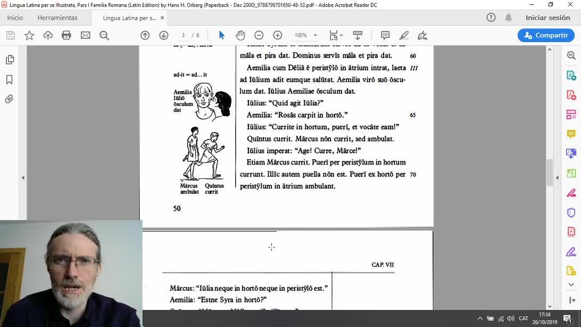Go to previous page arrow
The image size is (581, 327).
(145, 35)
